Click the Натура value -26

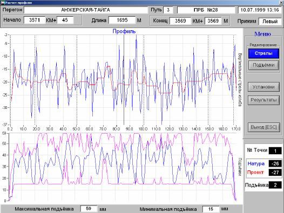(275, 163)
